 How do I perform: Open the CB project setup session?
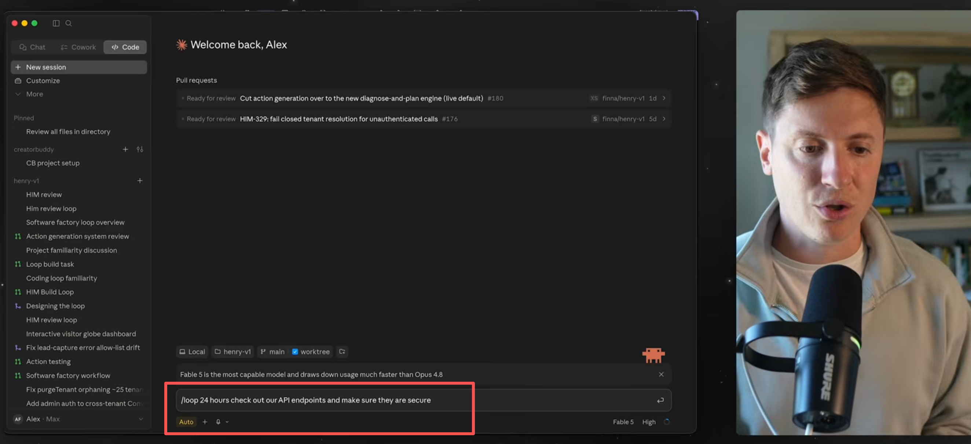52,163
